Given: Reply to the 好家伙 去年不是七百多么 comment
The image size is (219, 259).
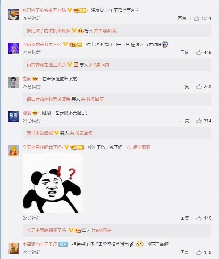Looking at the screenshot, I should click(182, 18).
